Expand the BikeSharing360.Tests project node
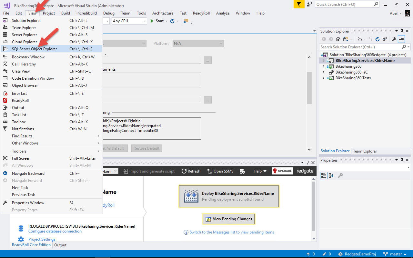Image resolution: width=413 pixels, height=258 pixels. (x=323, y=78)
